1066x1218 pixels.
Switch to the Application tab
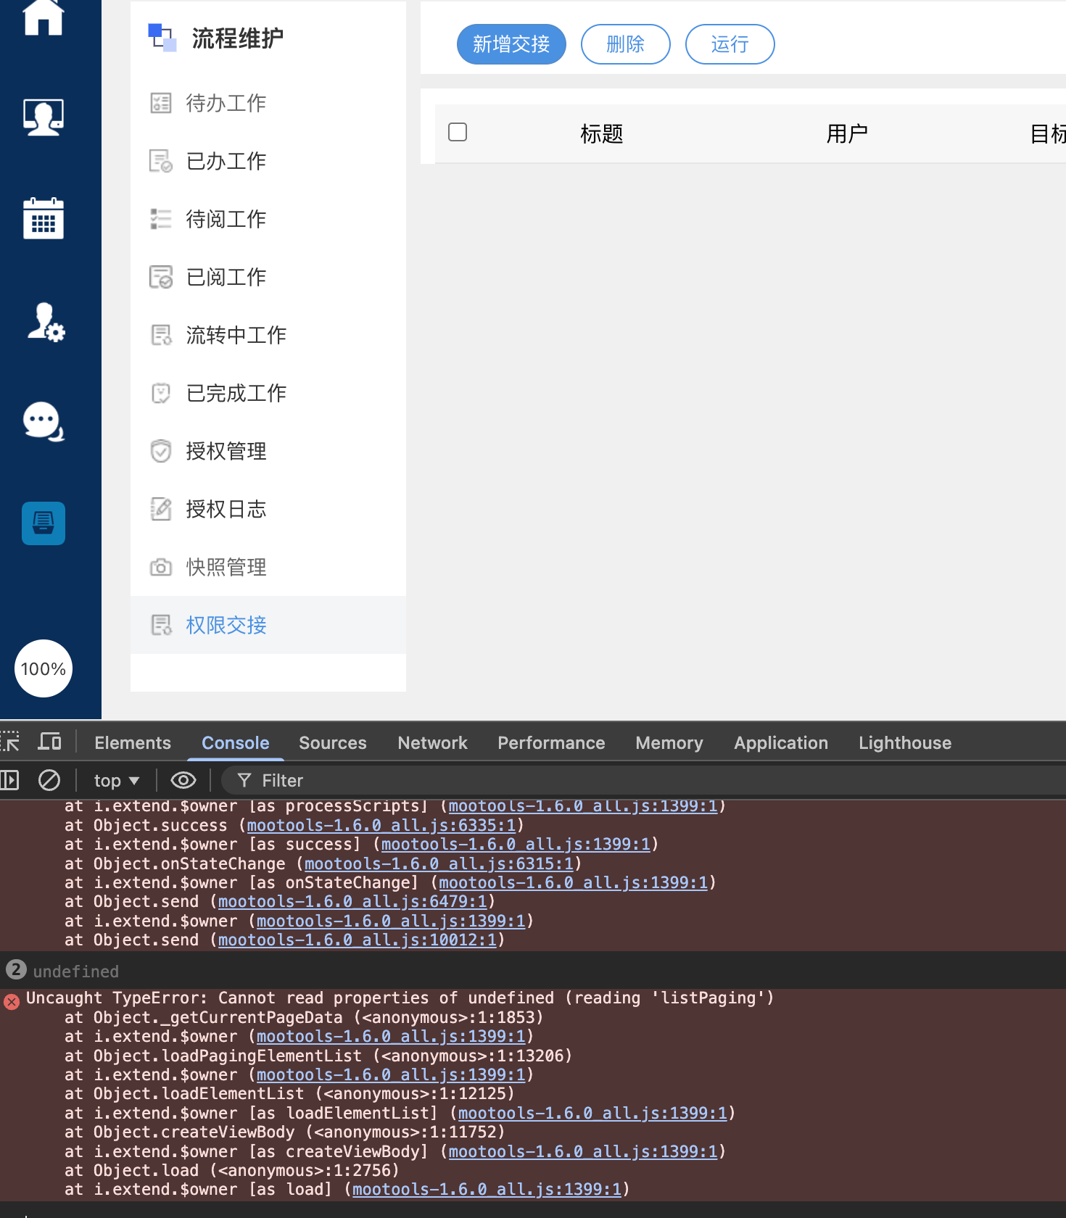tap(781, 743)
